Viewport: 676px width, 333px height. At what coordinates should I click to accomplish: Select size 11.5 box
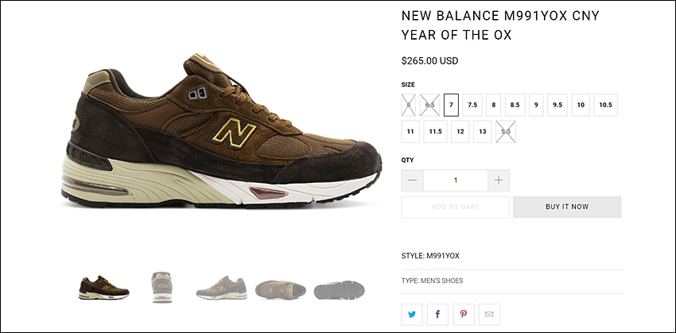tap(436, 132)
